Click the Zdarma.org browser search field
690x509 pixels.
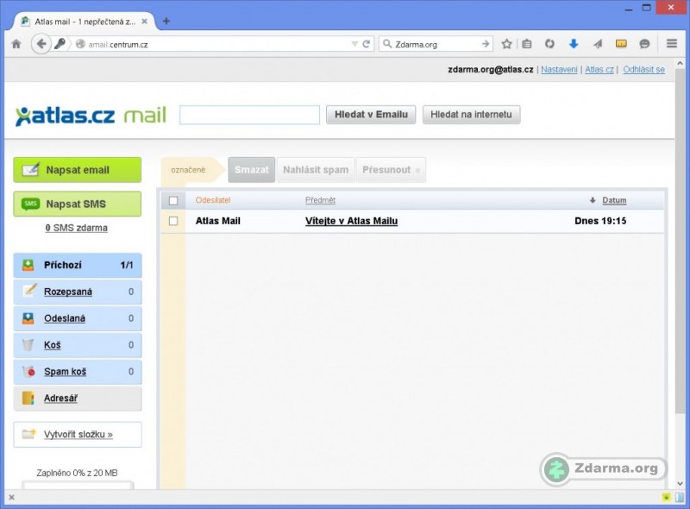pos(436,44)
